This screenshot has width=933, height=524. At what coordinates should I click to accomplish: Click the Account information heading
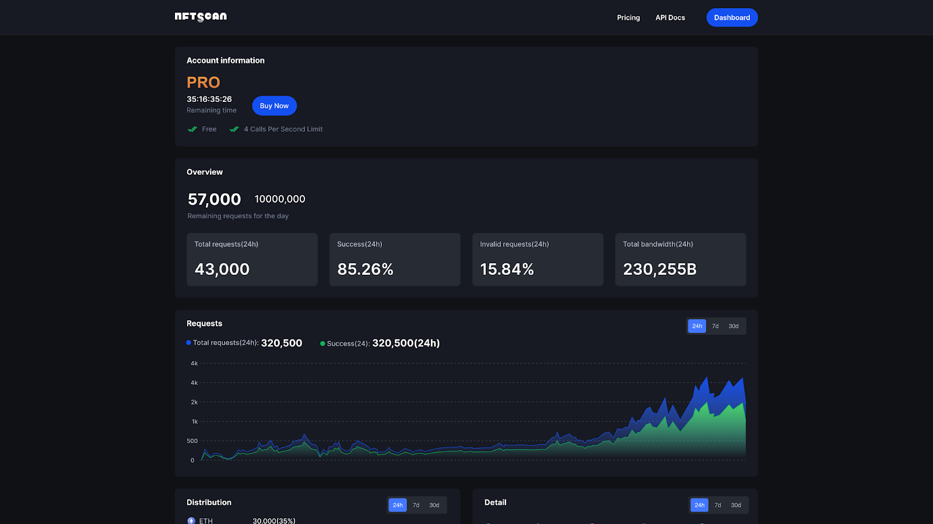226,61
